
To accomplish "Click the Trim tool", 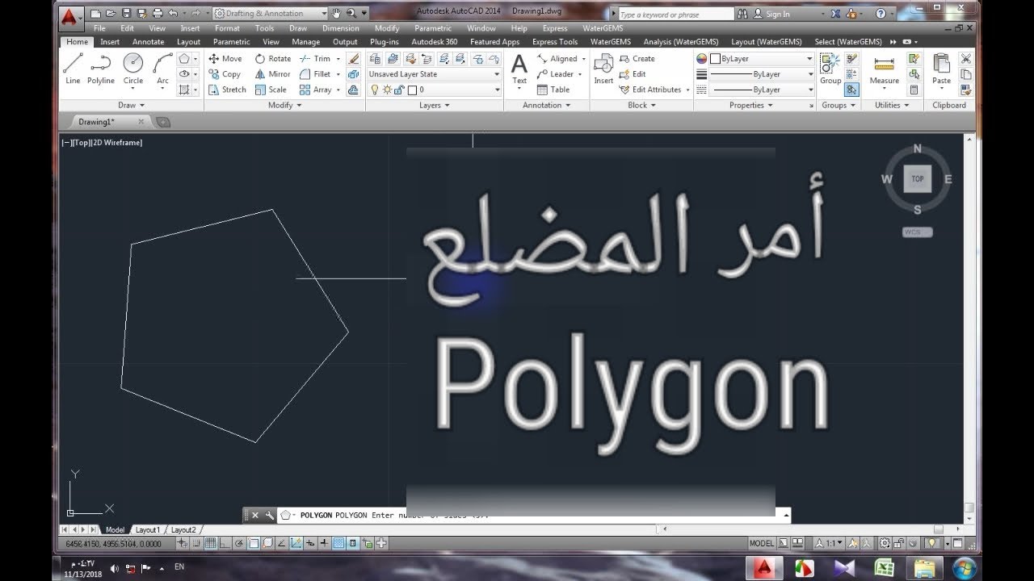I will pyautogui.click(x=315, y=59).
